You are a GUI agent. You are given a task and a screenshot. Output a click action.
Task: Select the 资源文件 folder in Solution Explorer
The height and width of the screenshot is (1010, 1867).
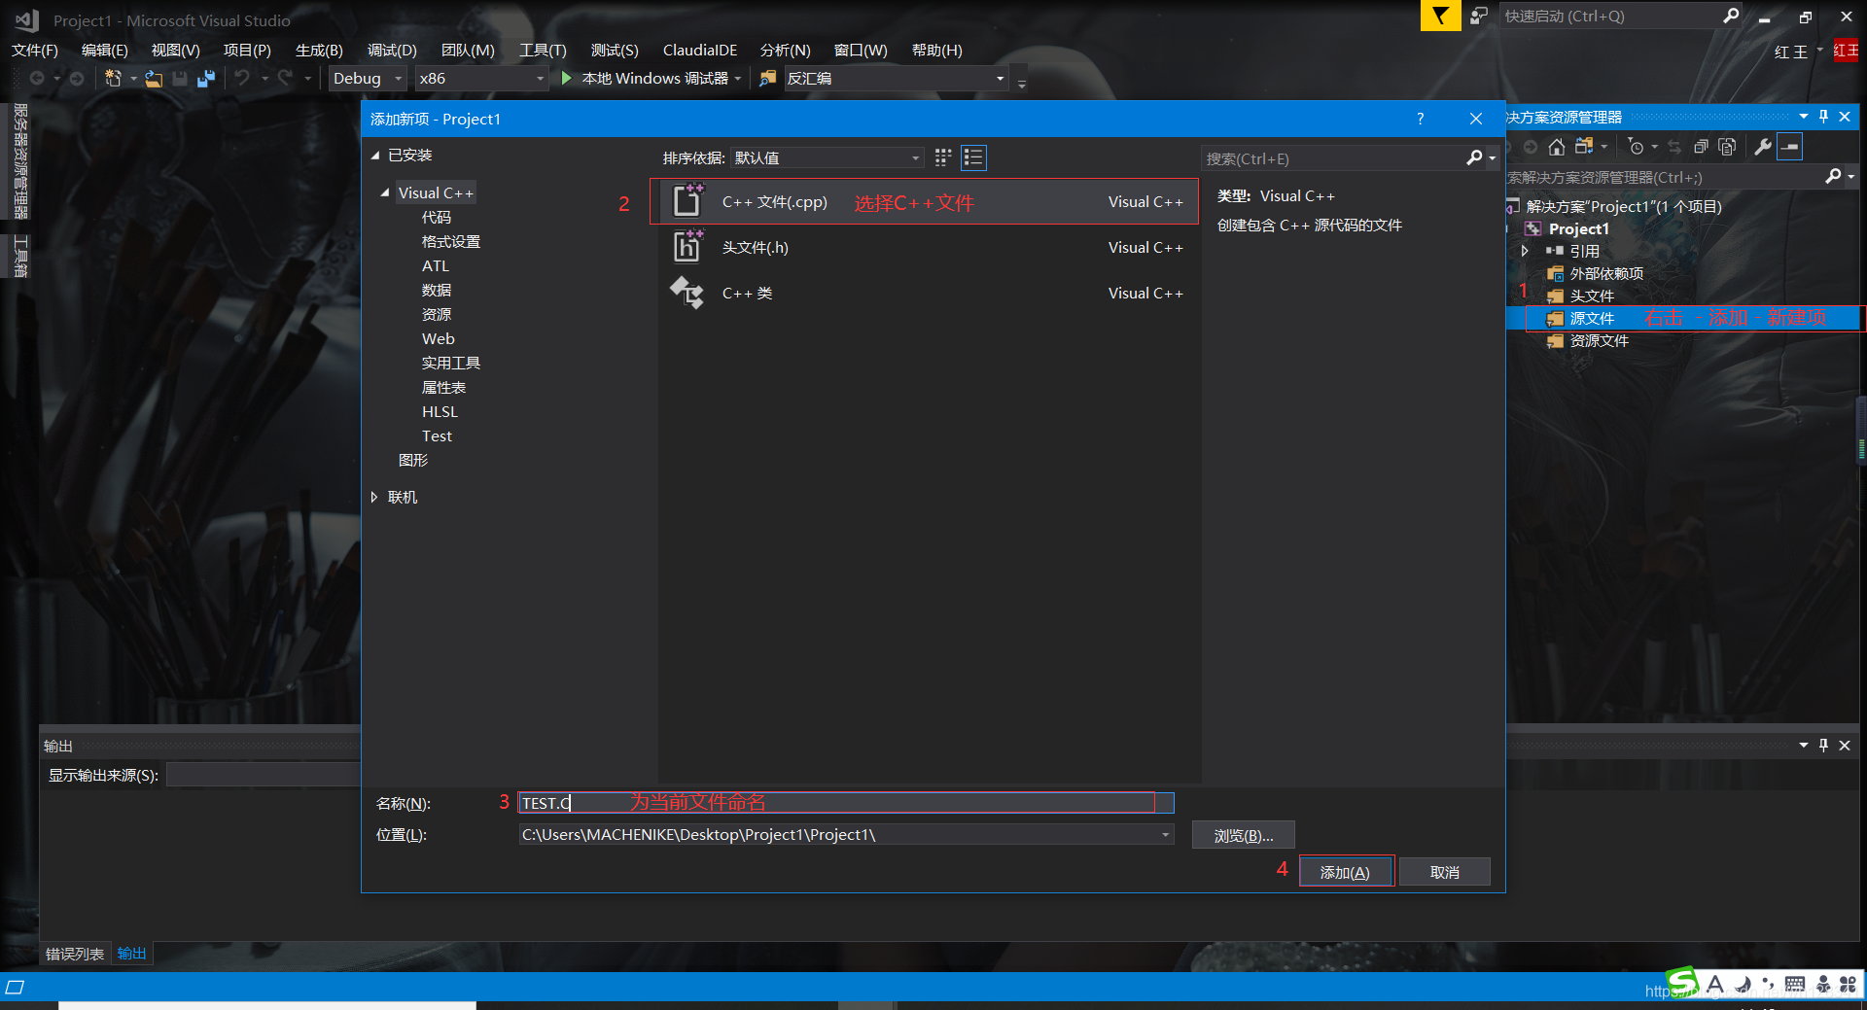1599,340
